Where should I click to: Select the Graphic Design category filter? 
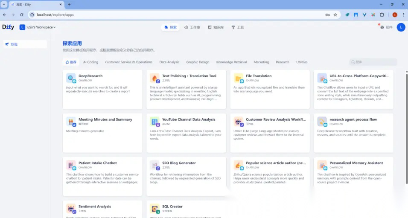click(198, 62)
